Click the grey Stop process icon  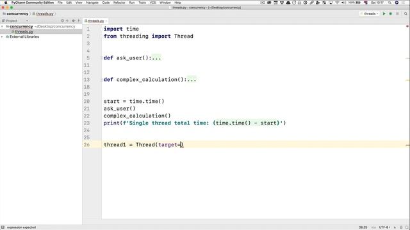pos(397,14)
